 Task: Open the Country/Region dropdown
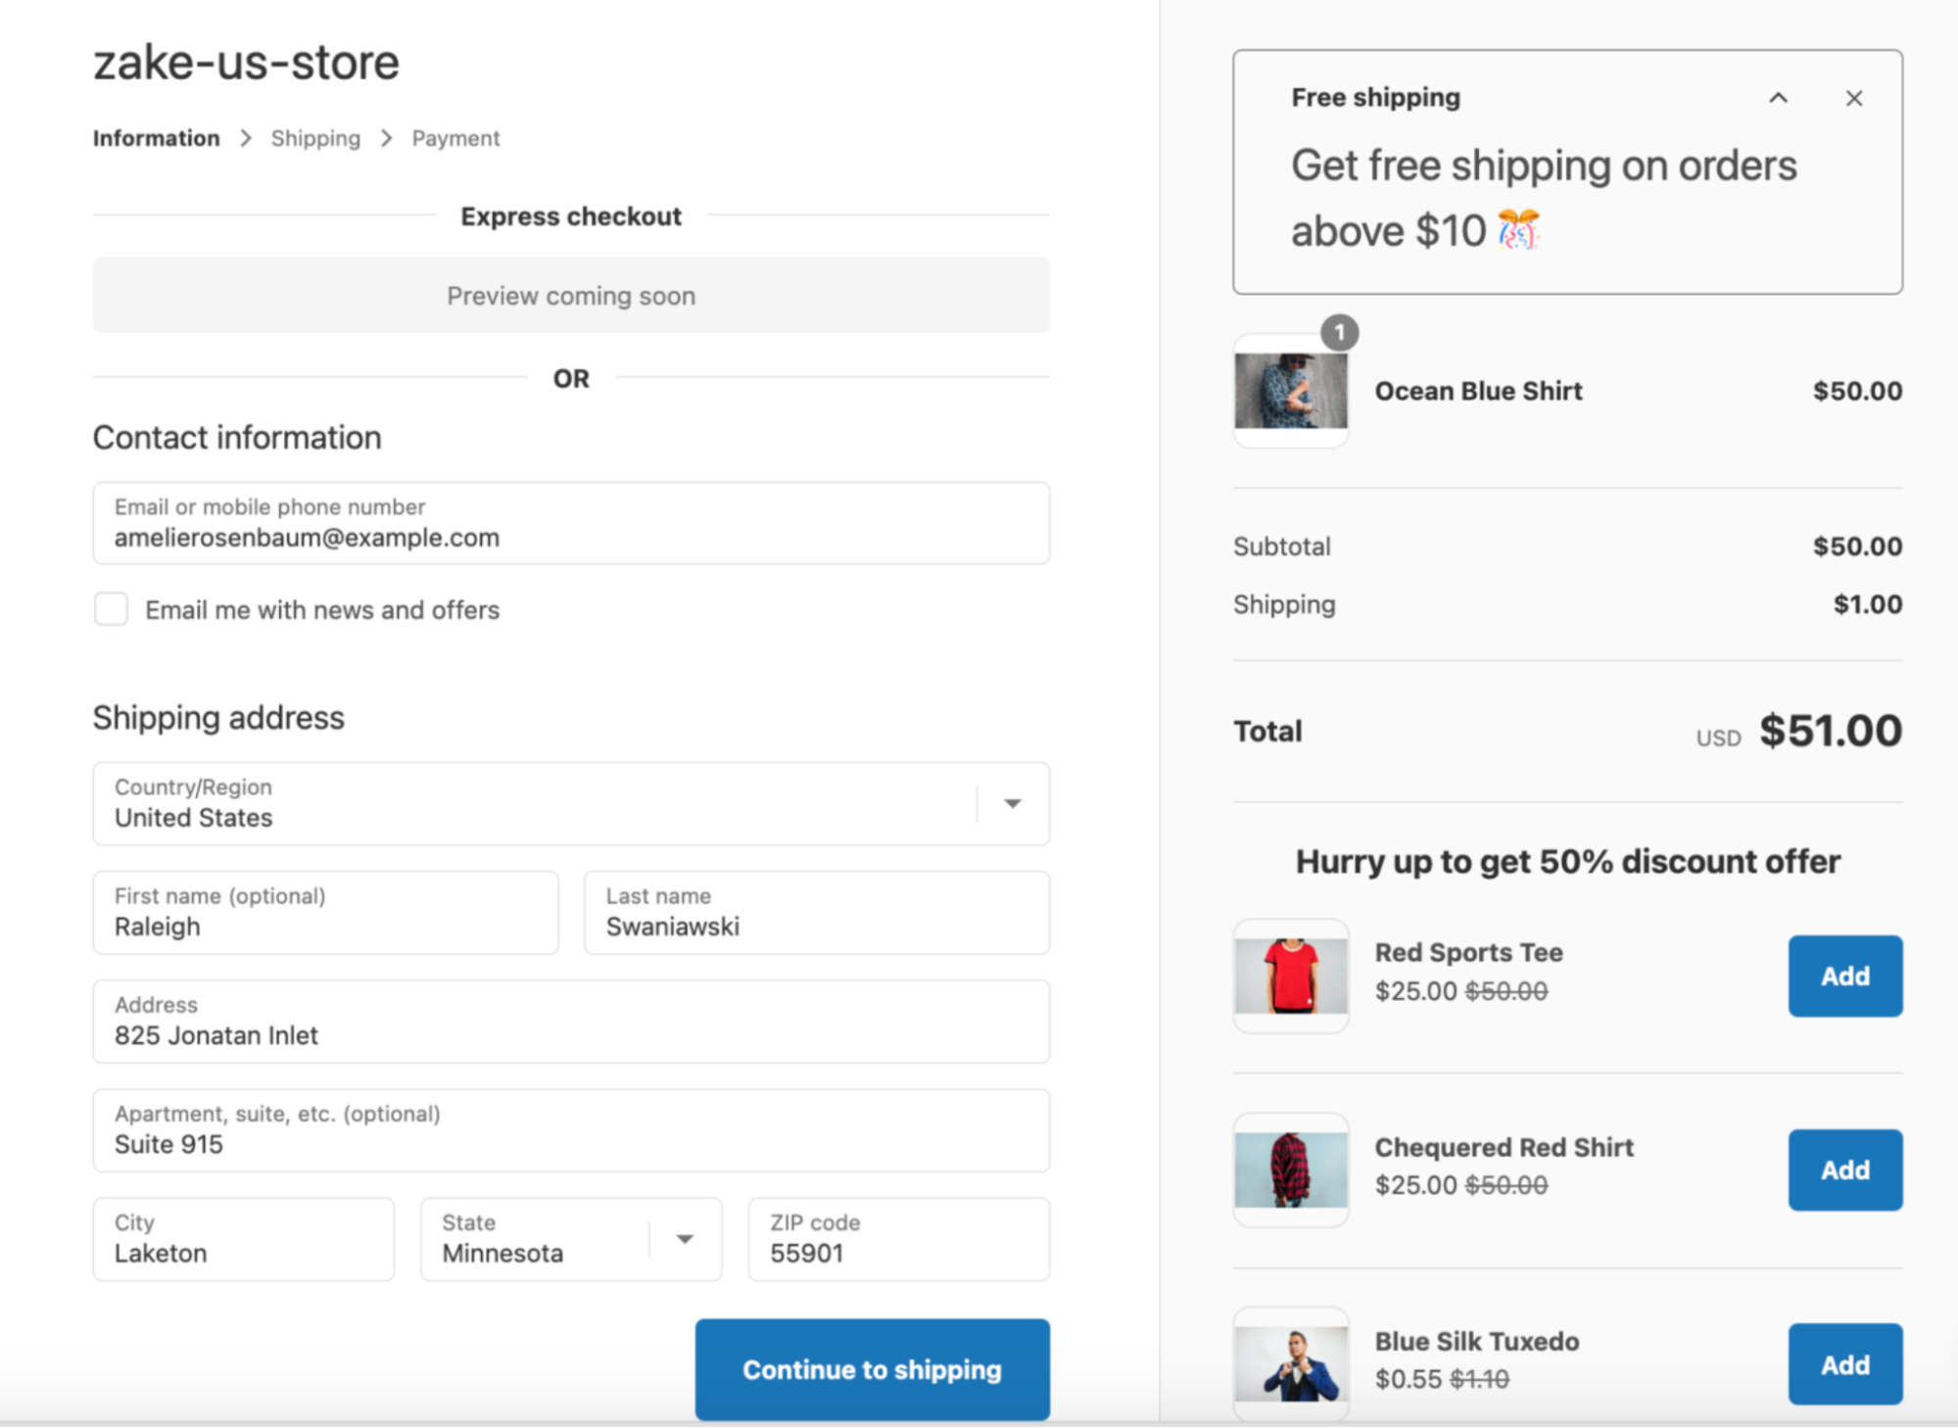pyautogui.click(x=571, y=804)
